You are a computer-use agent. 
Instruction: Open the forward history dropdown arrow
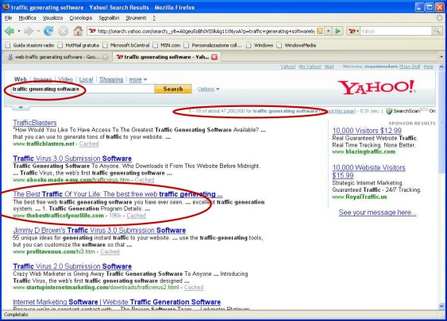(x=38, y=31)
